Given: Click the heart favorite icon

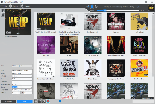Looking at the screenshot, I should [48, 101].
